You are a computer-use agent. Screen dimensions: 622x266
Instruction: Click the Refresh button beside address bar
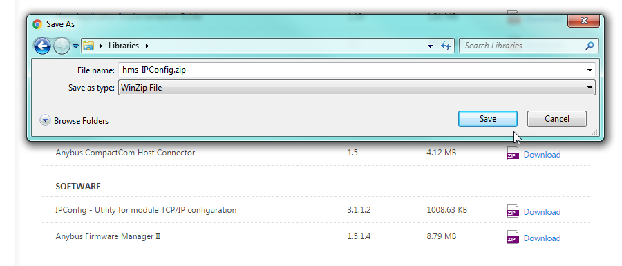click(446, 46)
